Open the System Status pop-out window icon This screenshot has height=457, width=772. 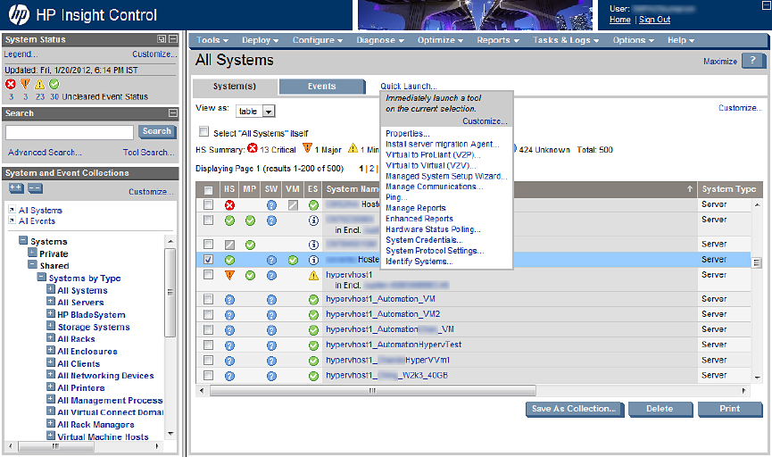pyautogui.click(x=162, y=39)
